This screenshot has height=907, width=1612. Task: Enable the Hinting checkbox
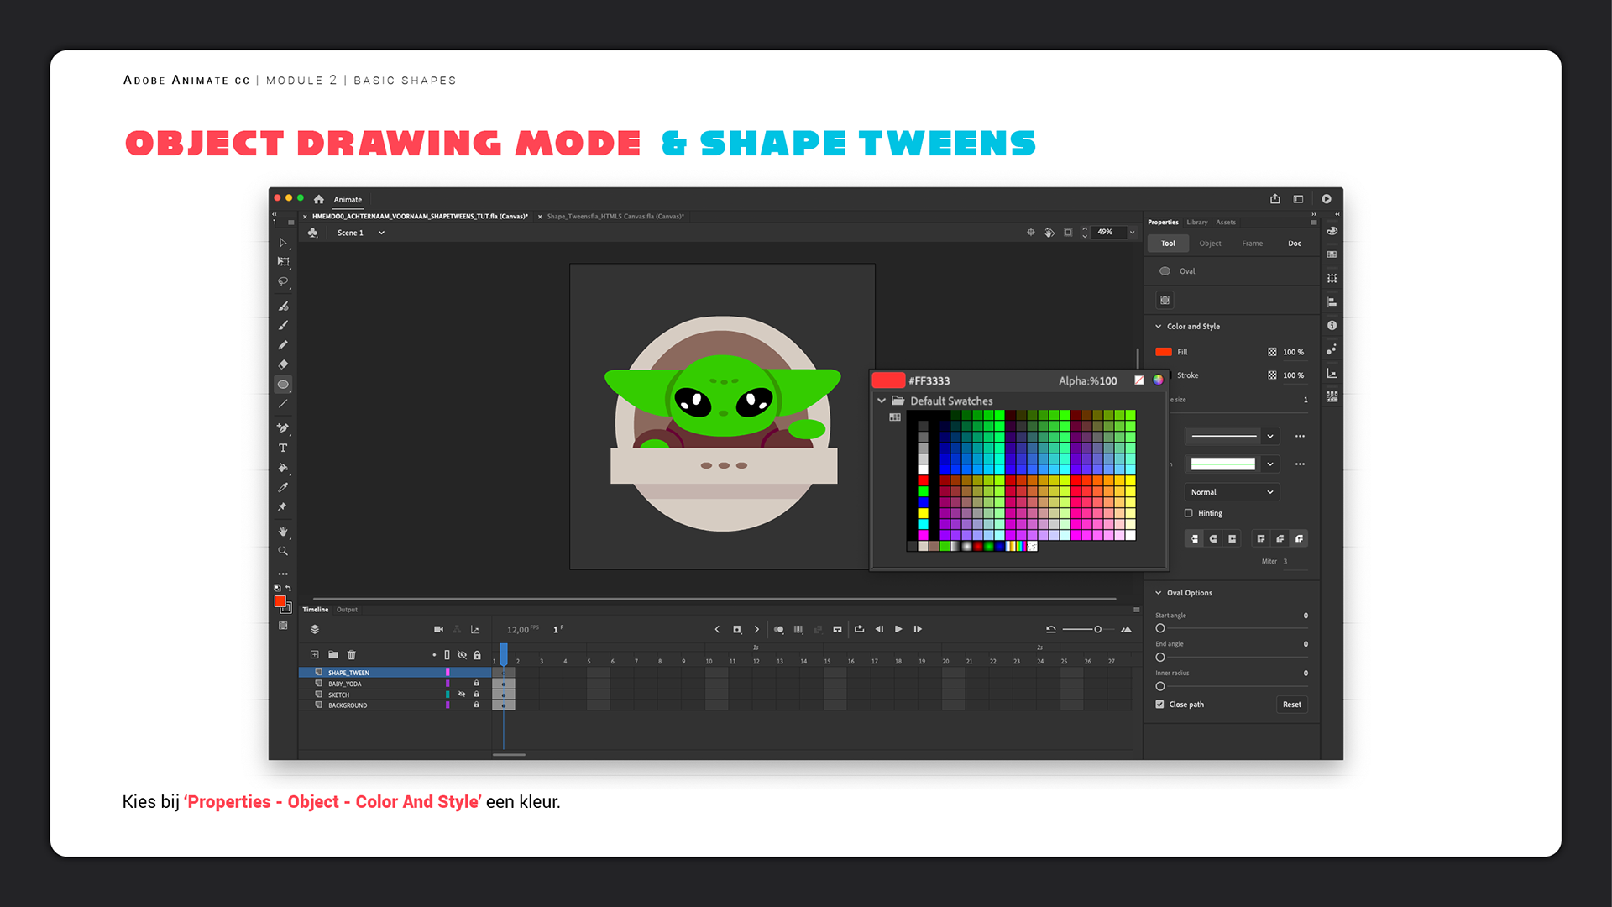point(1189,513)
